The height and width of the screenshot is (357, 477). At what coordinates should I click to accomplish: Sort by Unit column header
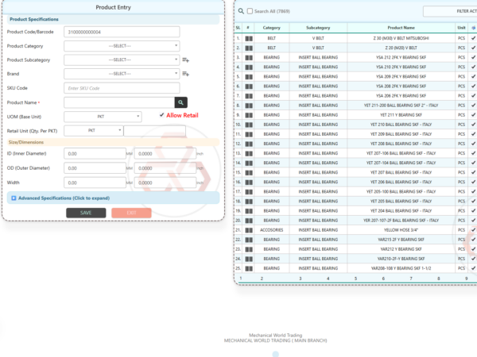tap(461, 28)
